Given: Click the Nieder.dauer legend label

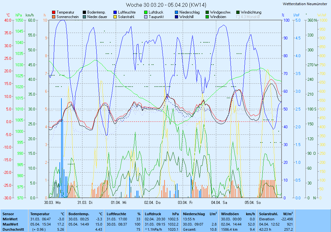Looking at the screenshot, I should [96, 16].
